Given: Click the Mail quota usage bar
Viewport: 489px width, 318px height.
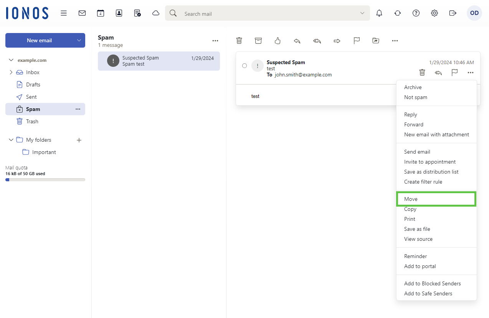Looking at the screenshot, I should coord(45,179).
